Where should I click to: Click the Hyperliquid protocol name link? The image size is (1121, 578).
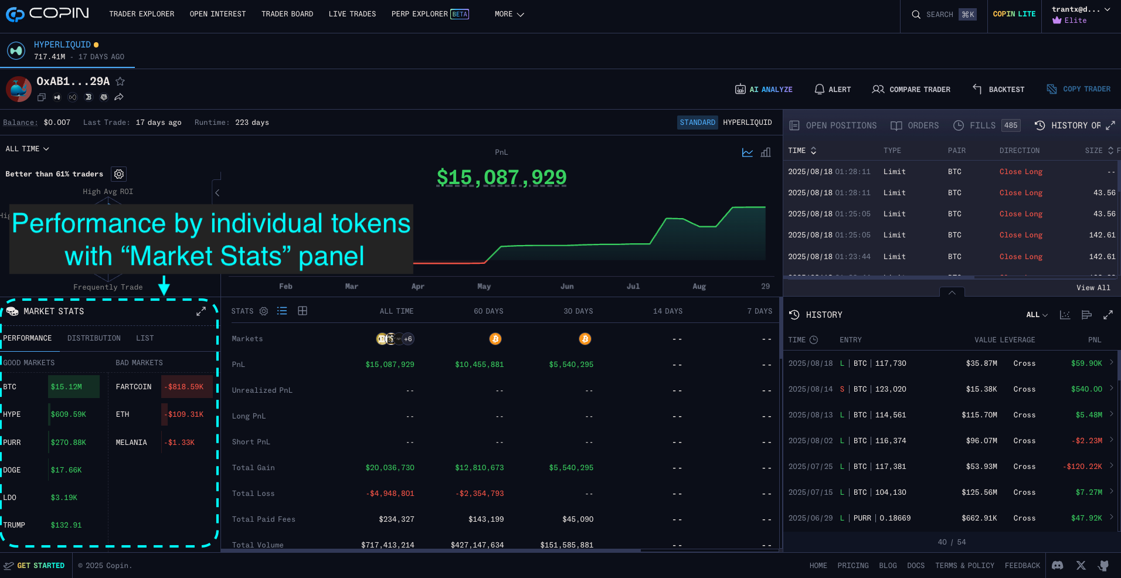(x=62, y=45)
